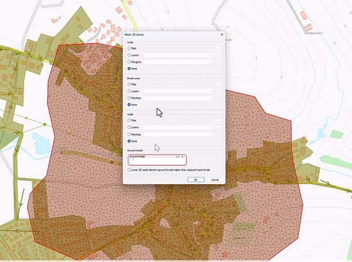Open the Voids Polygons dropdown

(179, 62)
